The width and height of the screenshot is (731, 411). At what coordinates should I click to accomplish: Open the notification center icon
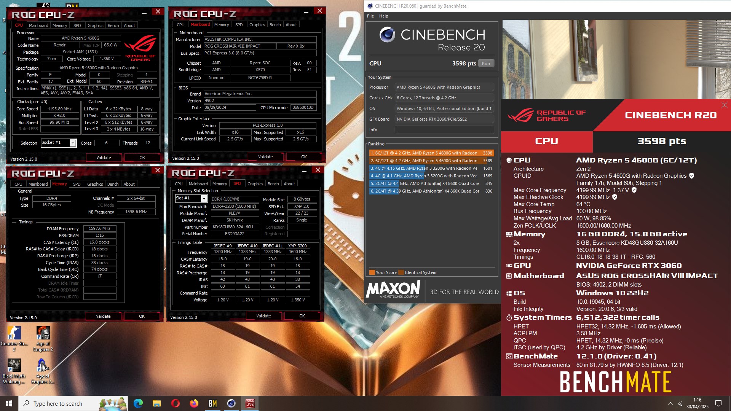(x=718, y=403)
